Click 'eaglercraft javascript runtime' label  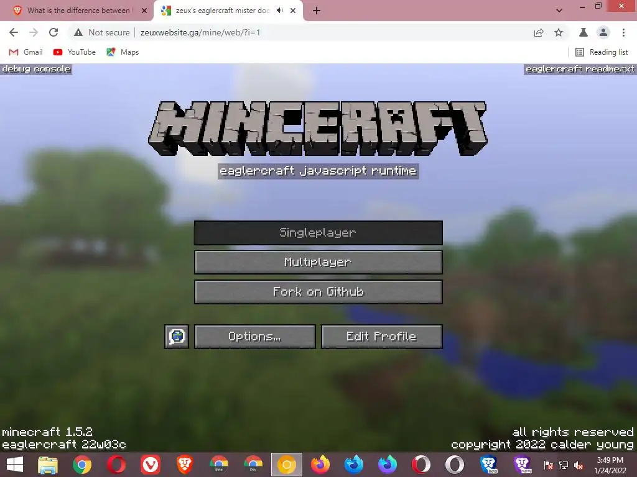[318, 171]
